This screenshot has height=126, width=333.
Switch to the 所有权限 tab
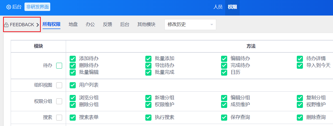tap(52, 24)
